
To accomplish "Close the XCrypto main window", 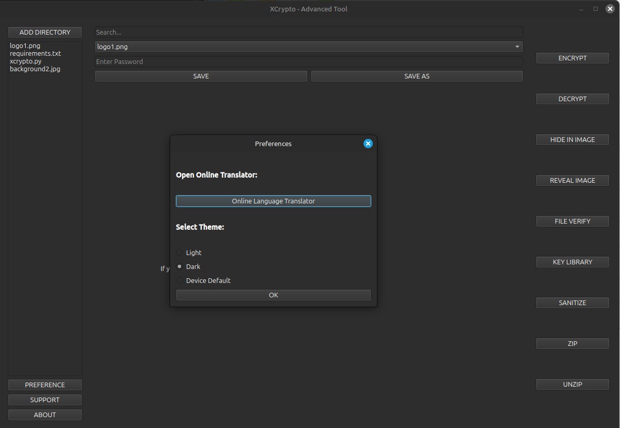I will click(x=610, y=9).
